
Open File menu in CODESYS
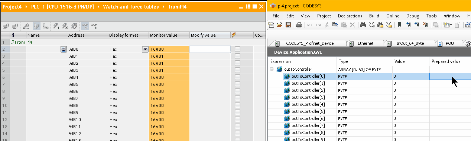pos(276,16)
